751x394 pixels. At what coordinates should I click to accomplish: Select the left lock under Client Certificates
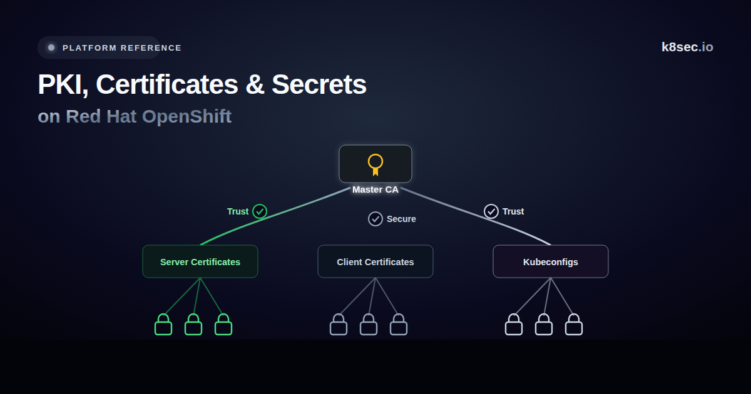click(339, 324)
